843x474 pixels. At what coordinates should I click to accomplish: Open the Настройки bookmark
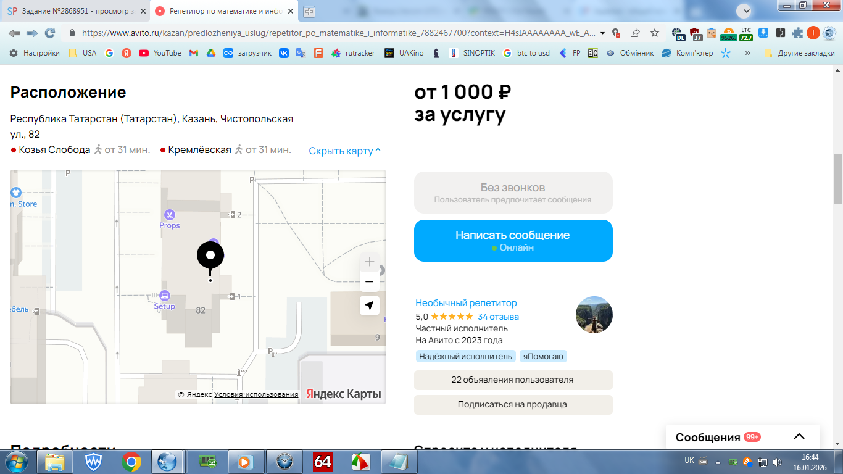tap(34, 53)
